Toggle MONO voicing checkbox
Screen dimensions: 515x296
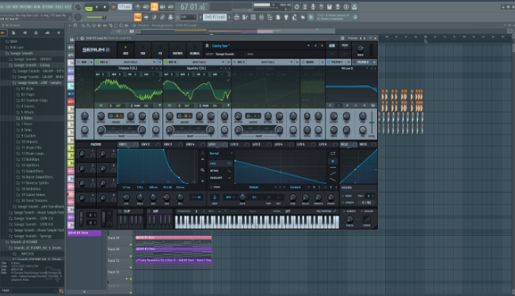(x=343, y=196)
